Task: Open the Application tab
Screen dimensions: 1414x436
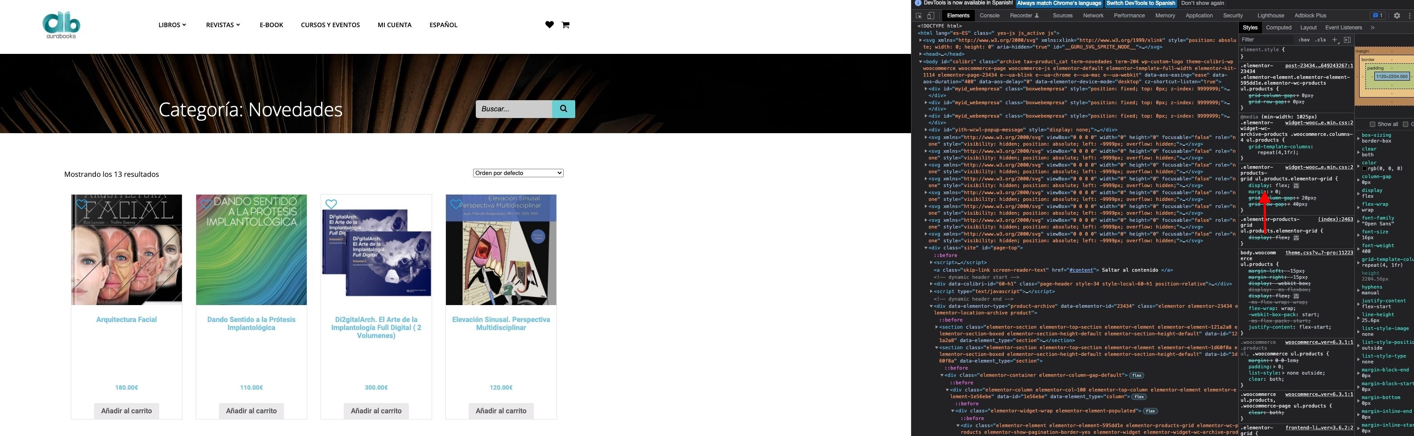Action: (x=1199, y=16)
